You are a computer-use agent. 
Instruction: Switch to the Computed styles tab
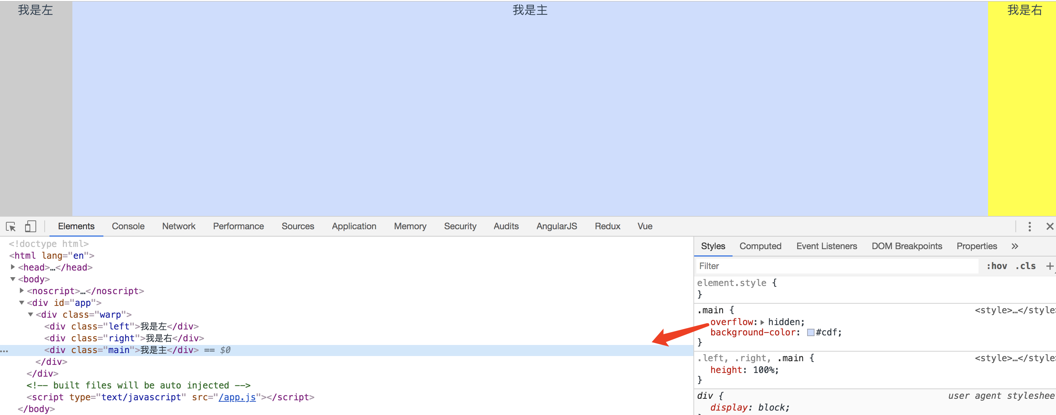pos(760,246)
